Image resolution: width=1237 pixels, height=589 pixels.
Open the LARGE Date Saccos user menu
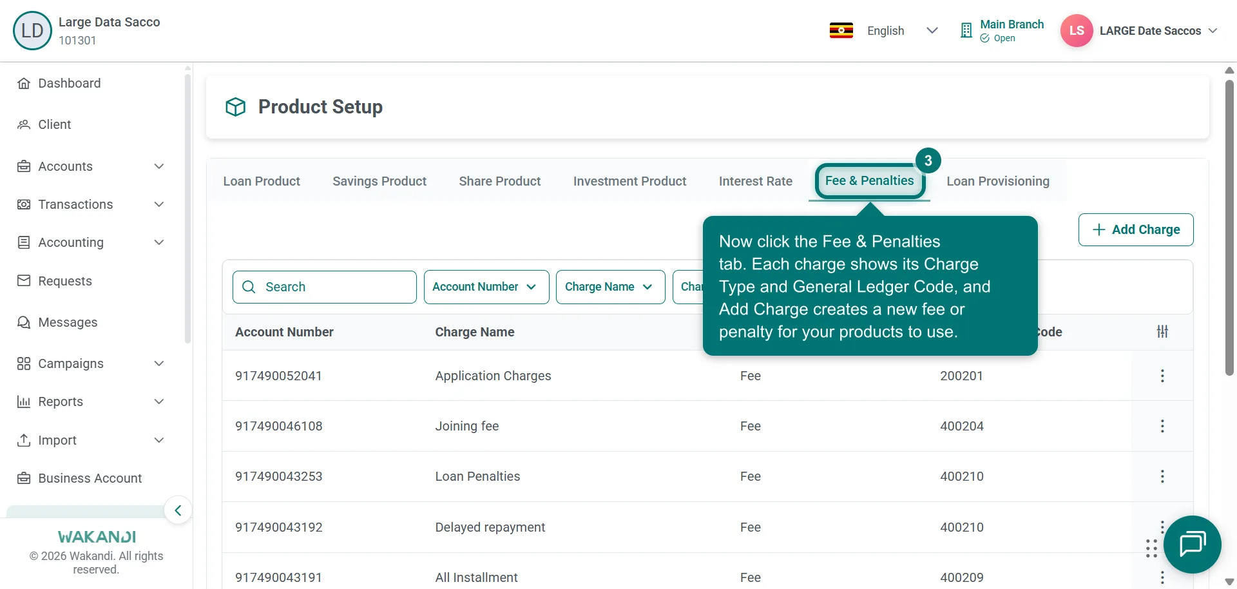pyautogui.click(x=1158, y=30)
